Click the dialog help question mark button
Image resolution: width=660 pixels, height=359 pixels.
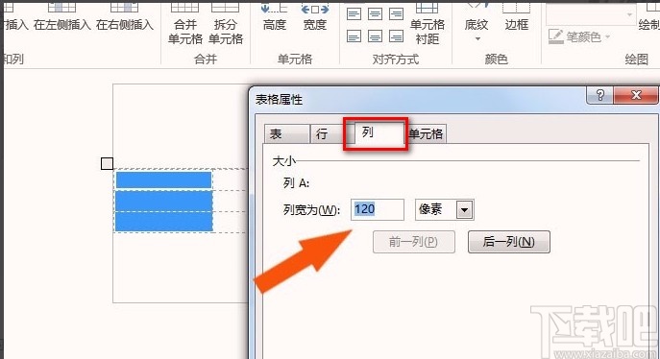pos(599,95)
